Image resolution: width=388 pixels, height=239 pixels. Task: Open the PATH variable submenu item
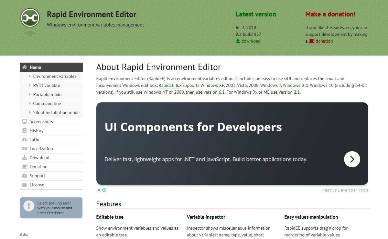(x=51, y=85)
